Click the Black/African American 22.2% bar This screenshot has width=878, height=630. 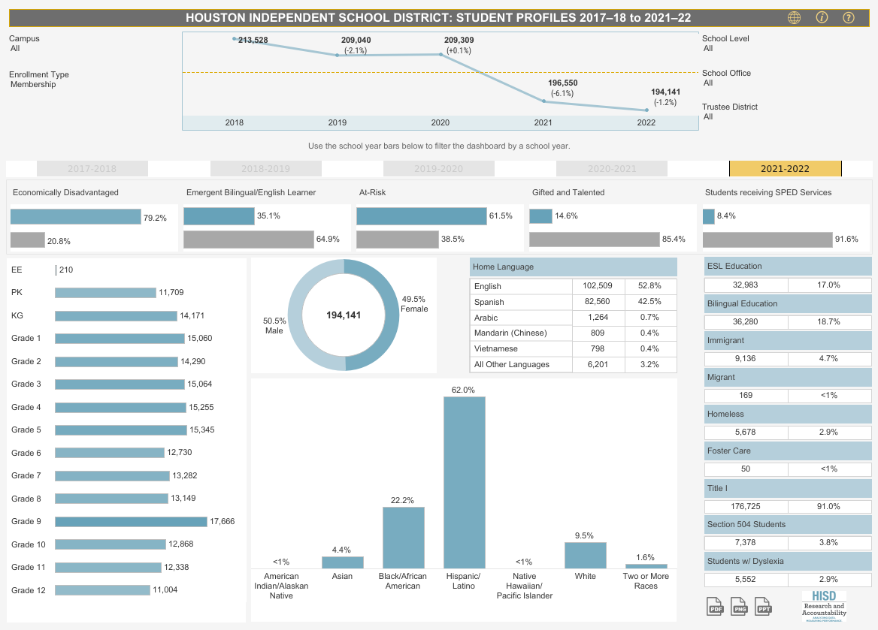(x=404, y=538)
